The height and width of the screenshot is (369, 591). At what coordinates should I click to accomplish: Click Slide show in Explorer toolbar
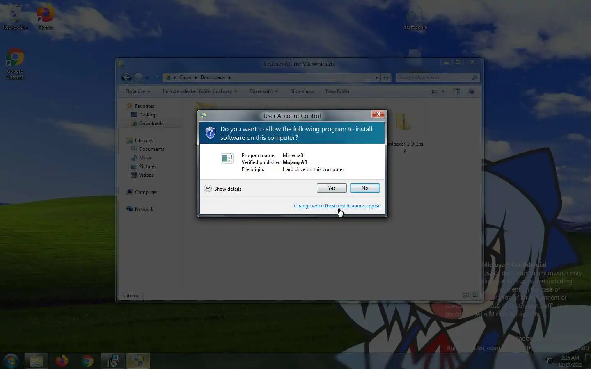point(302,91)
